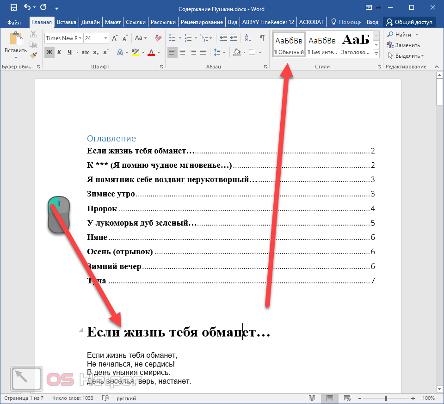Toggle superscript formatting
This screenshot has height=404, width=444.
(106, 52)
